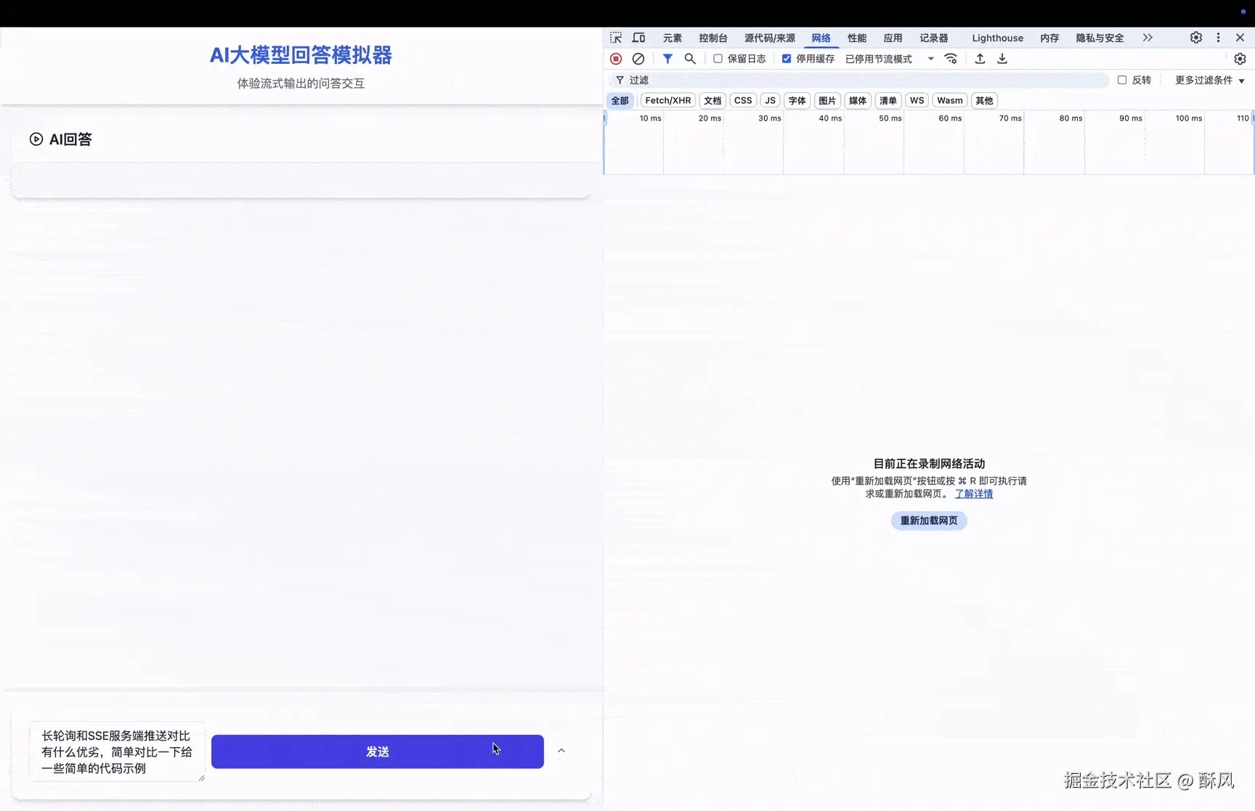Viewport: 1255px width, 811px height.
Task: Open the Lighthouse tab
Action: (x=997, y=38)
